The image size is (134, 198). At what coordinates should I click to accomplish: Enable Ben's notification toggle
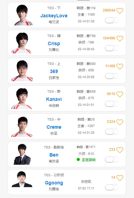click(x=112, y=160)
